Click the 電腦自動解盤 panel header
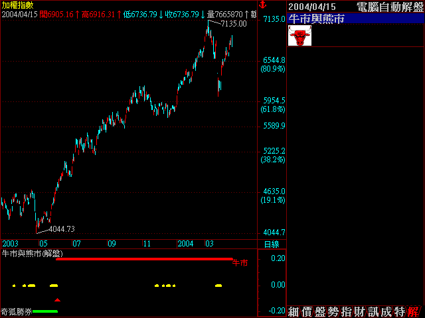 390,7
